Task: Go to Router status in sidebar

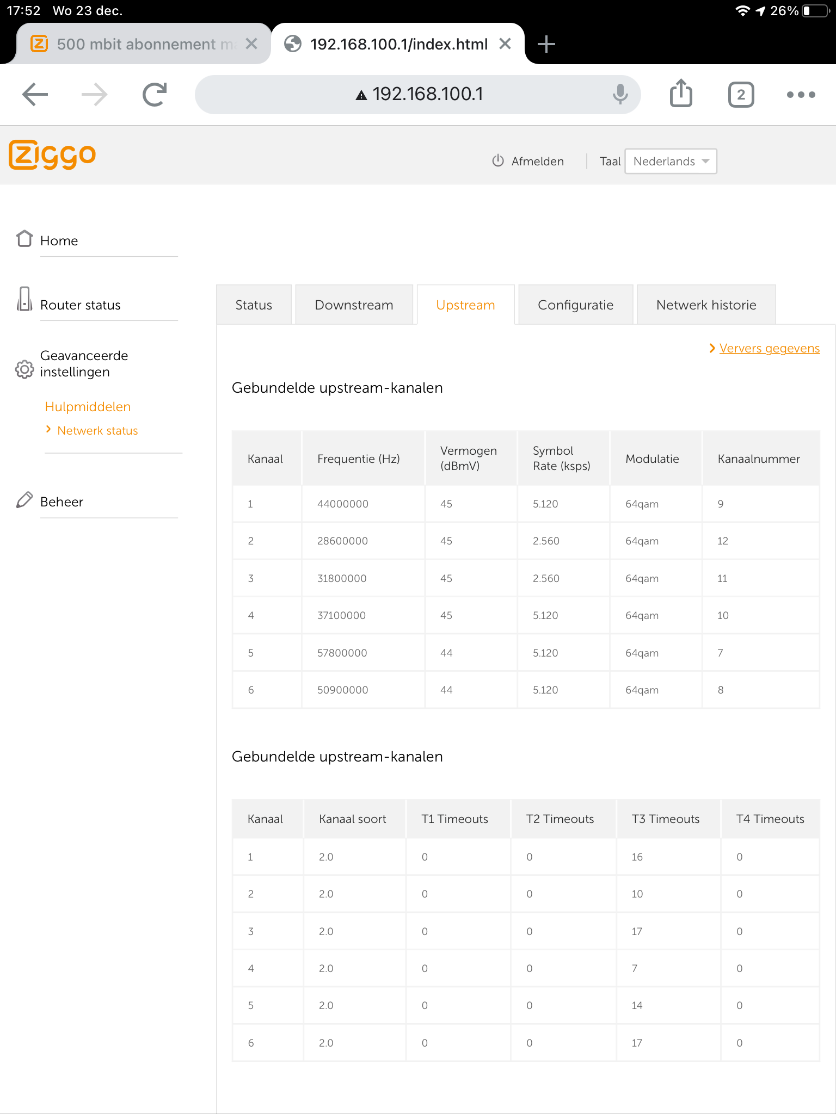Action: [80, 305]
